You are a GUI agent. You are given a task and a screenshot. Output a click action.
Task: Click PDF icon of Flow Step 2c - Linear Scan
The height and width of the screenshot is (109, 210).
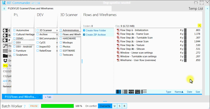(118, 42)
